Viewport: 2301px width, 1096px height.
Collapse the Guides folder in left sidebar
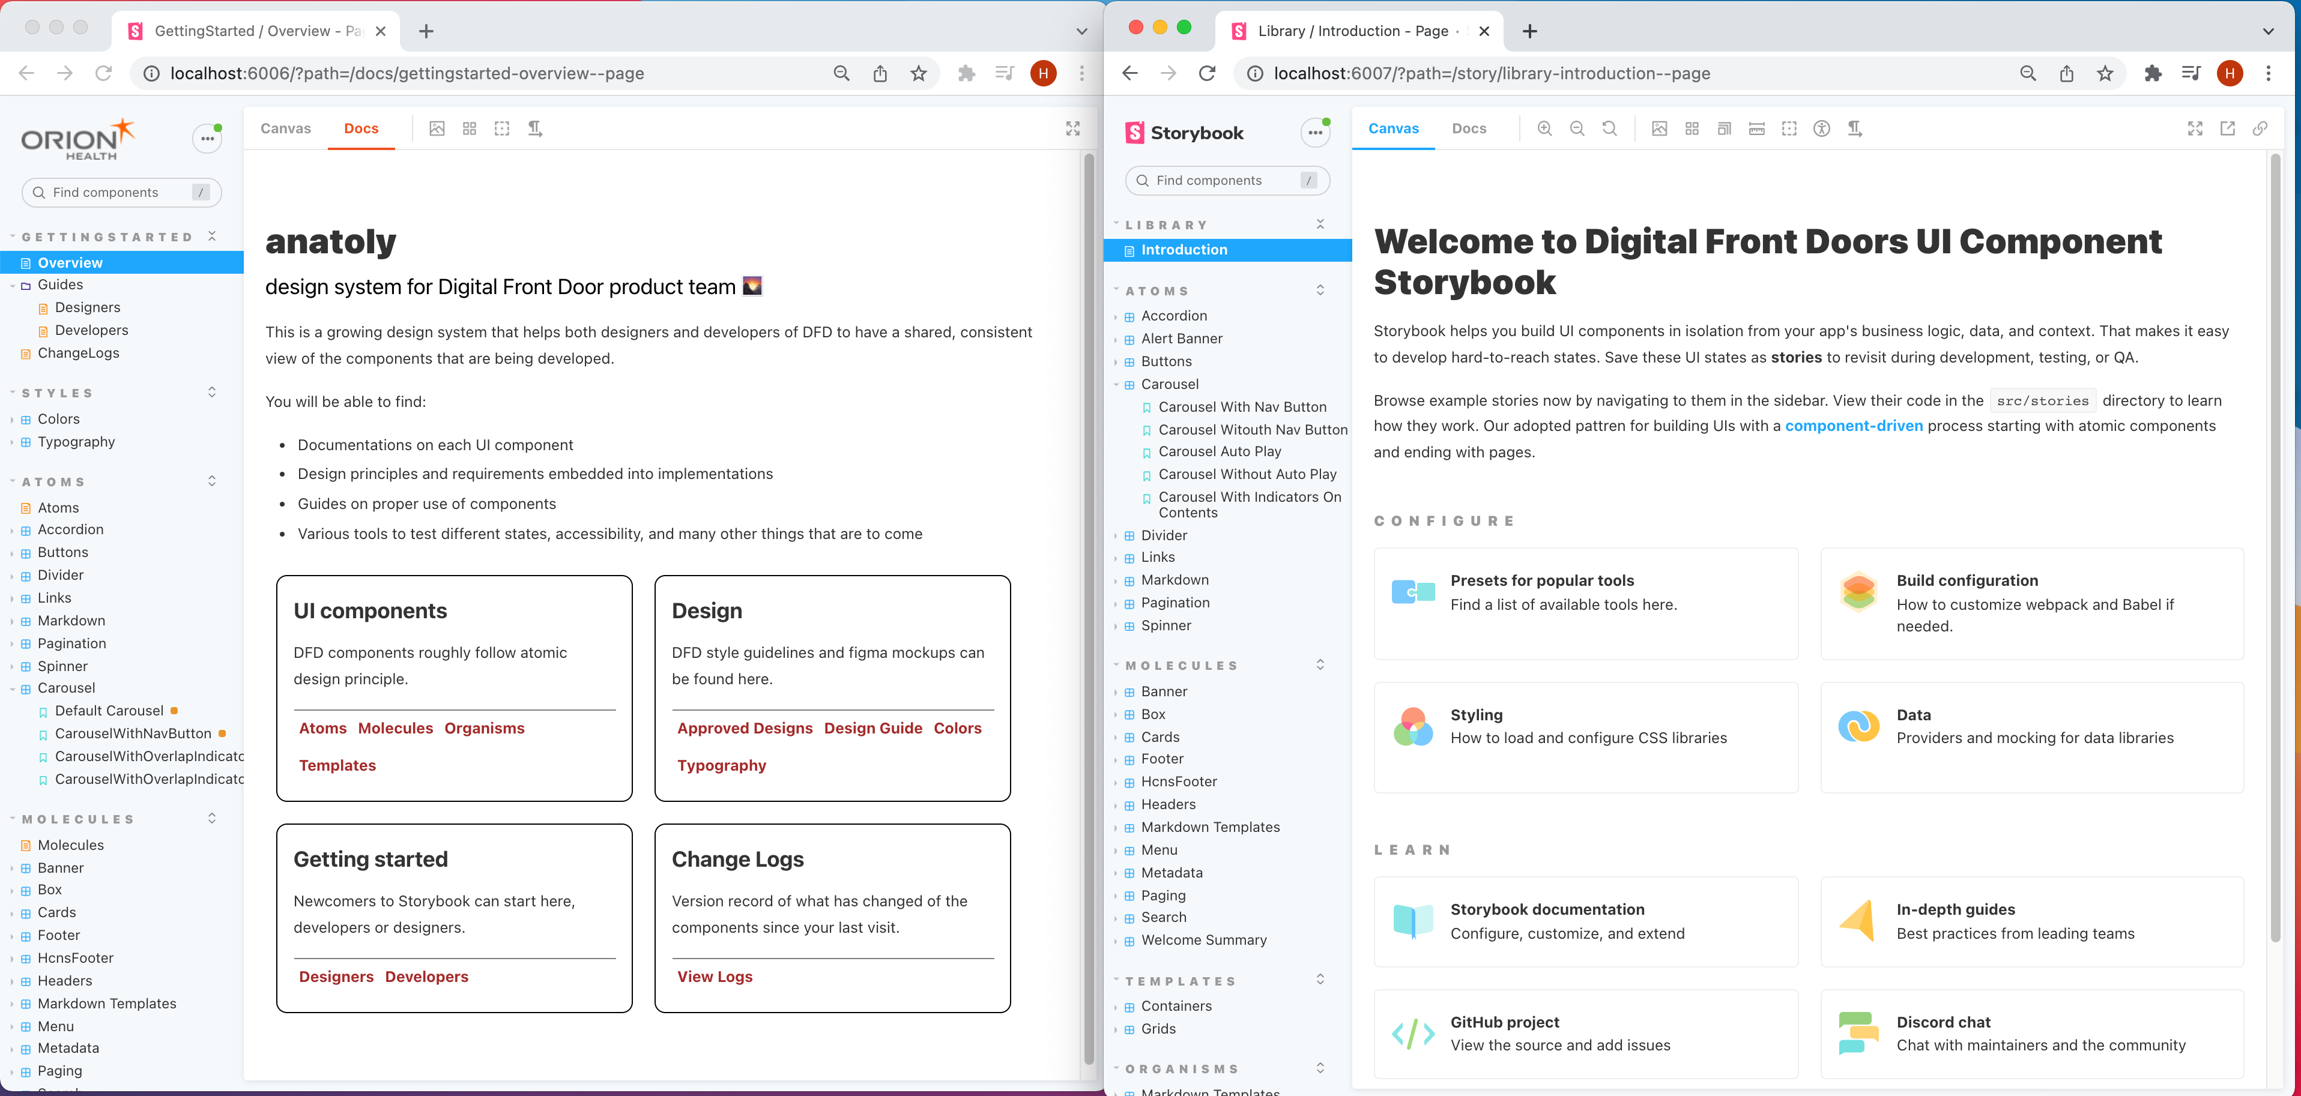60,285
